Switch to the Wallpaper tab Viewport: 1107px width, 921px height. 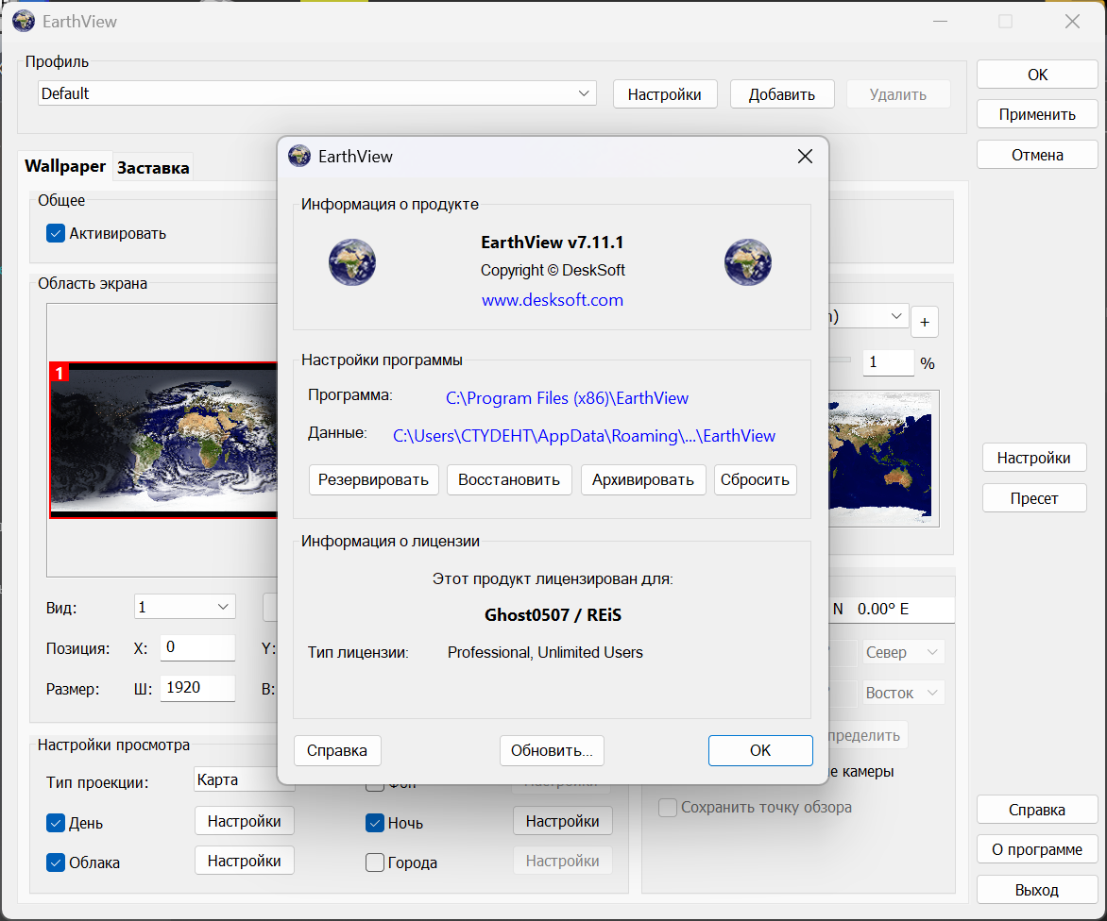click(65, 166)
